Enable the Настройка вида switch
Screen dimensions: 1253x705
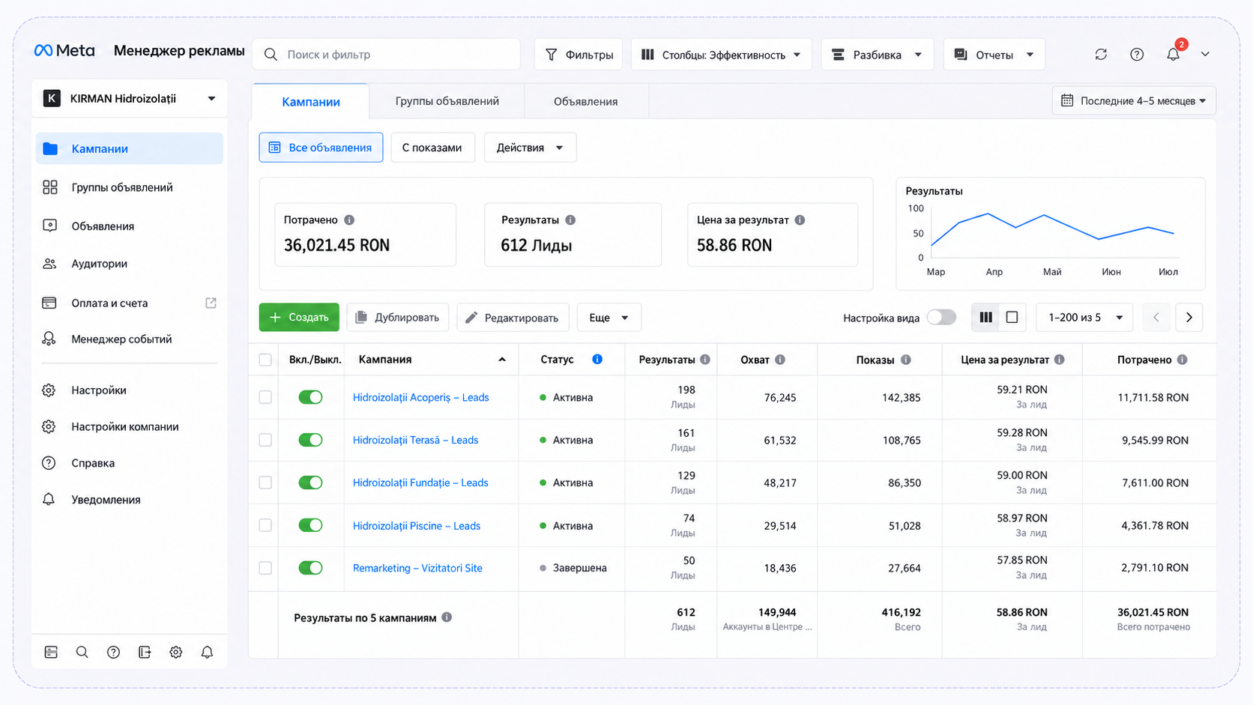point(941,317)
